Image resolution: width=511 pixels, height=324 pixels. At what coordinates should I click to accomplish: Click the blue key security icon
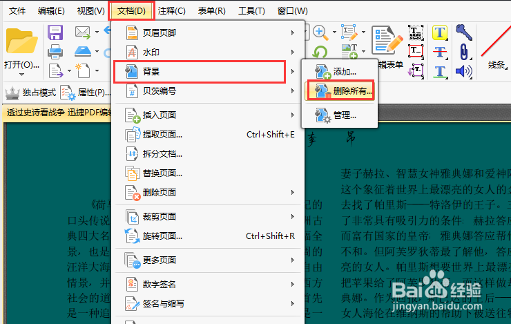pos(464,32)
